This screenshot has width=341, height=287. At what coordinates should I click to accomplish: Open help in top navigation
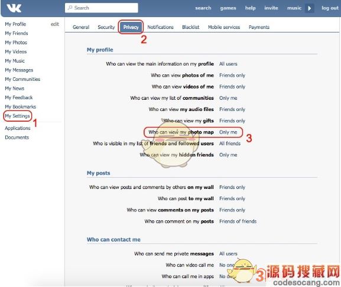coord(251,8)
